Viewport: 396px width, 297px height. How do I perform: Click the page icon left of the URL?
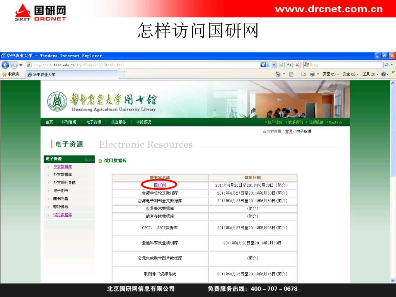[x=29, y=65]
